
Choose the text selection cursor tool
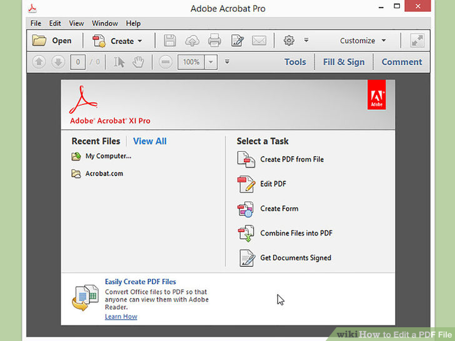tap(119, 62)
